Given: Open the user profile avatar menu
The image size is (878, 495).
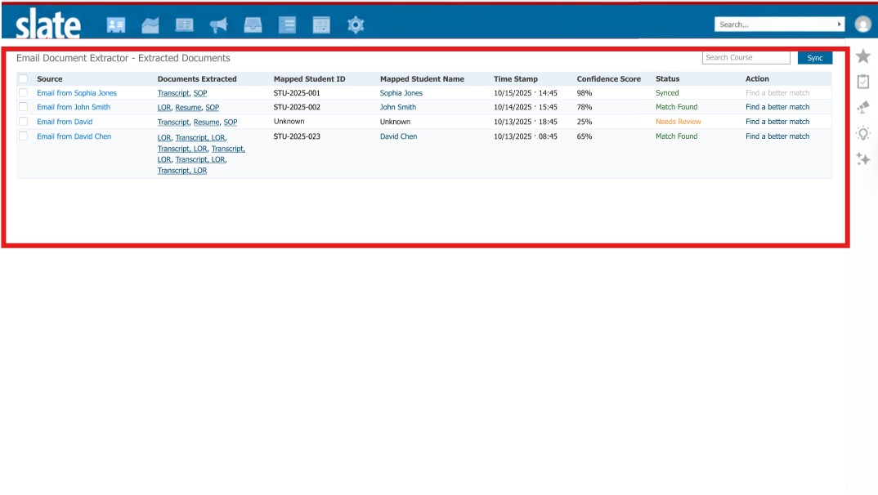Looking at the screenshot, I should coord(862,25).
